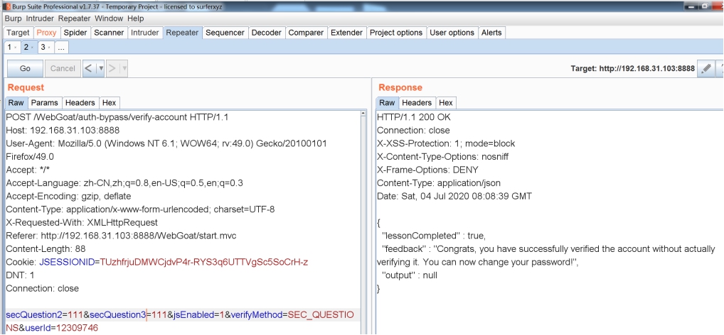Switch to the Extender tab
The width and height of the screenshot is (724, 335).
tap(346, 33)
